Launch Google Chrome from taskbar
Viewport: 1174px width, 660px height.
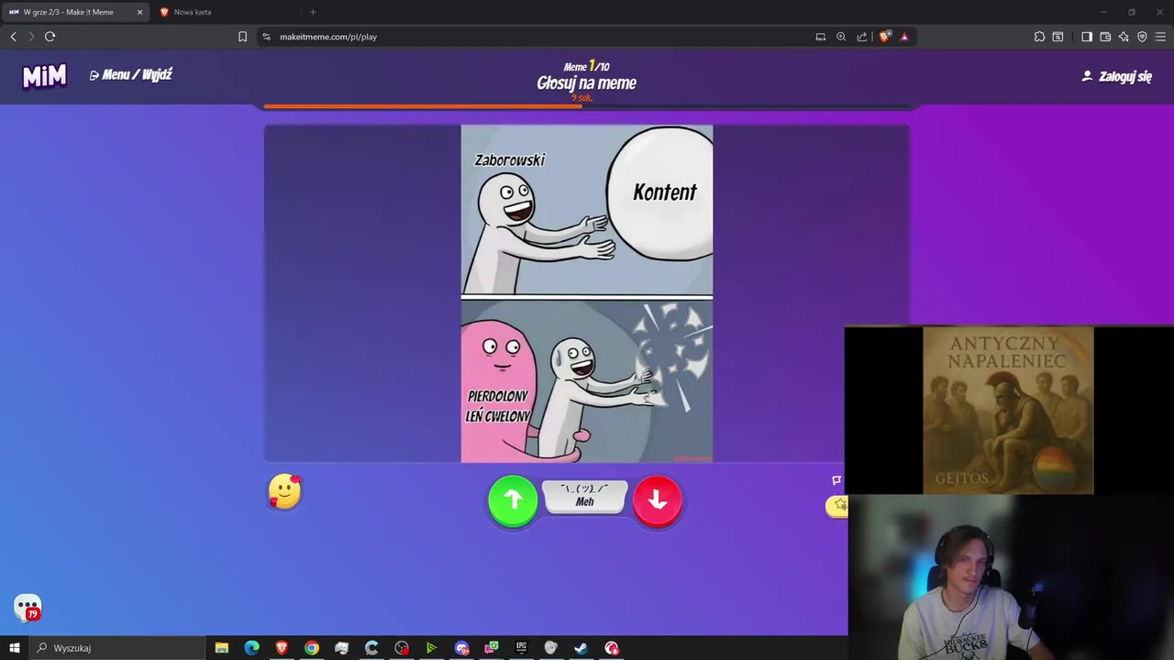click(x=312, y=648)
